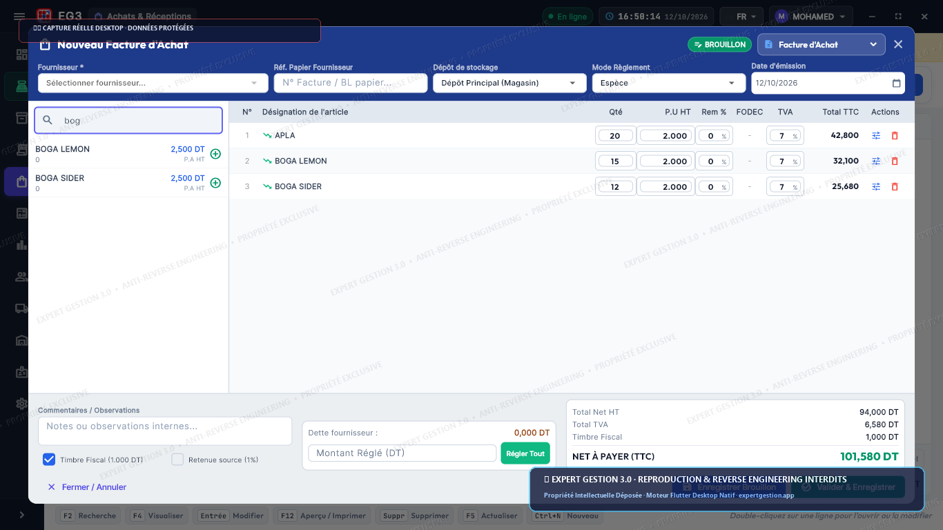Select BOGA SIDER in the article results
Image resolution: width=943 pixels, height=530 pixels.
coord(128,183)
